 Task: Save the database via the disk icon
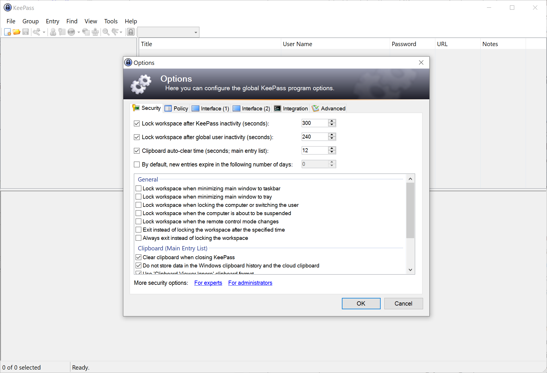pyautogui.click(x=26, y=32)
